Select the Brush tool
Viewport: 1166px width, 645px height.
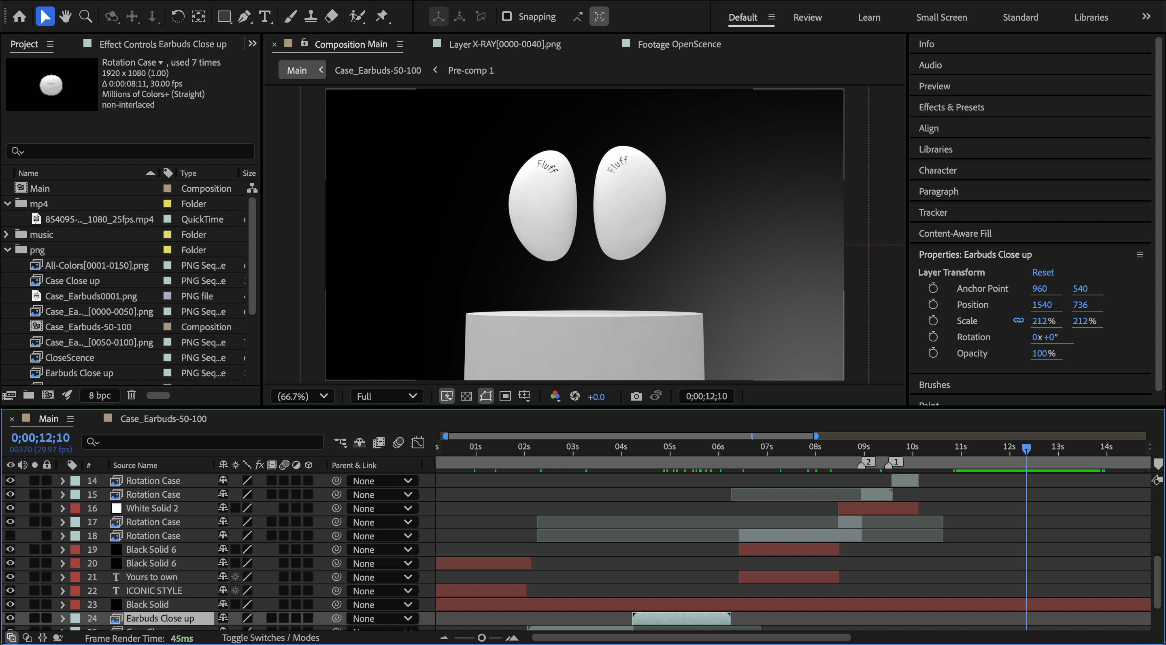290,16
